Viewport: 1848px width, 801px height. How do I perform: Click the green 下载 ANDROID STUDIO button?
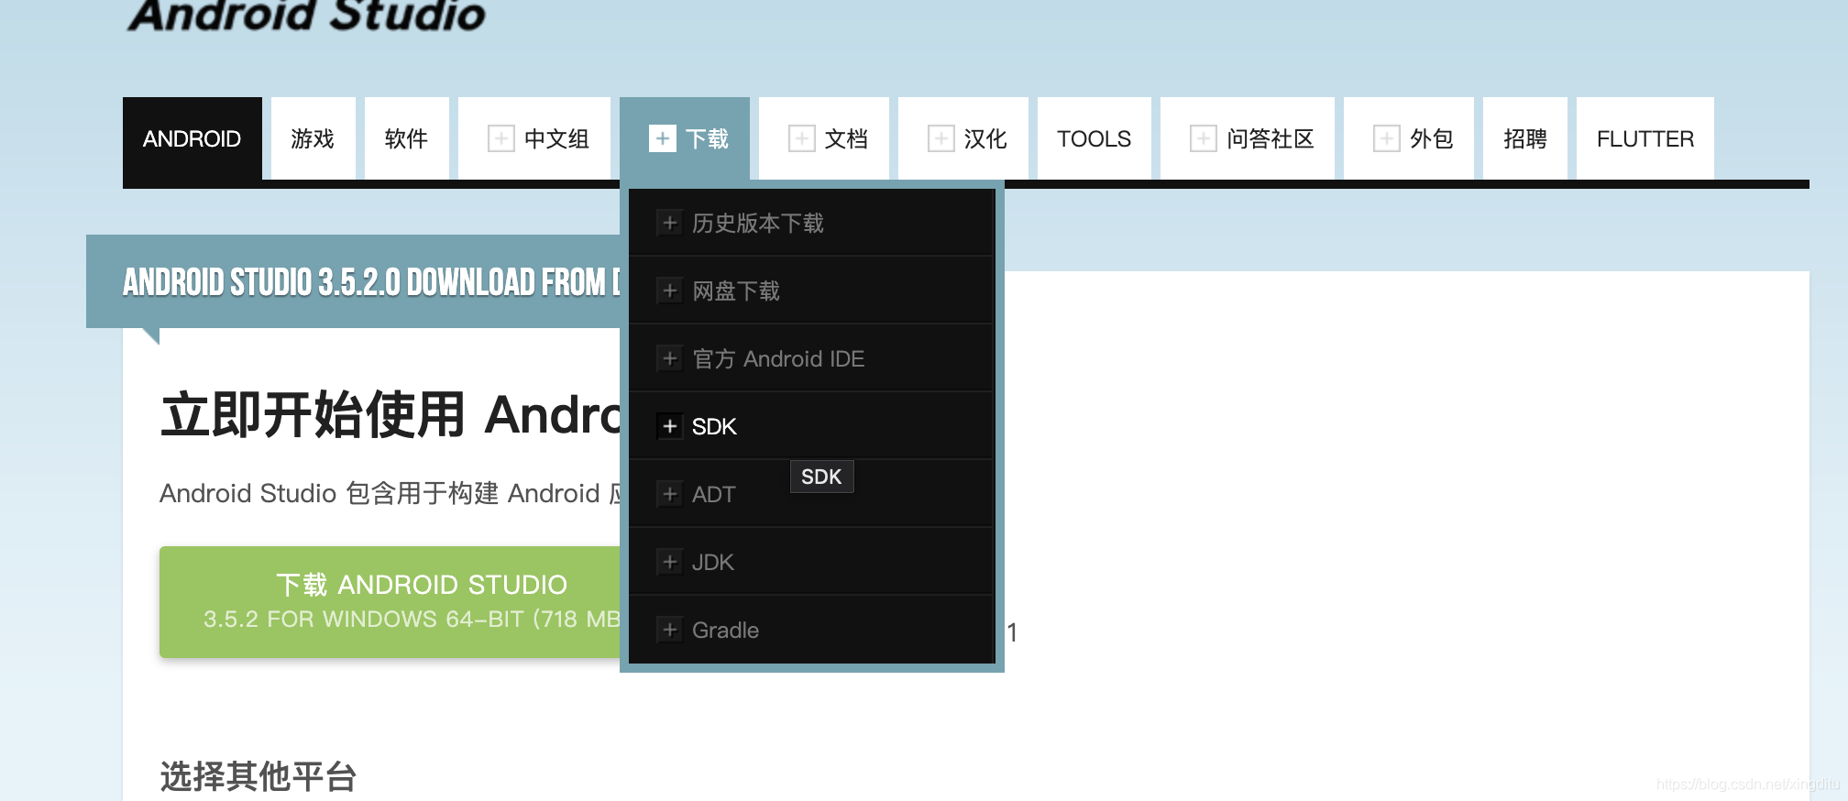click(x=390, y=601)
